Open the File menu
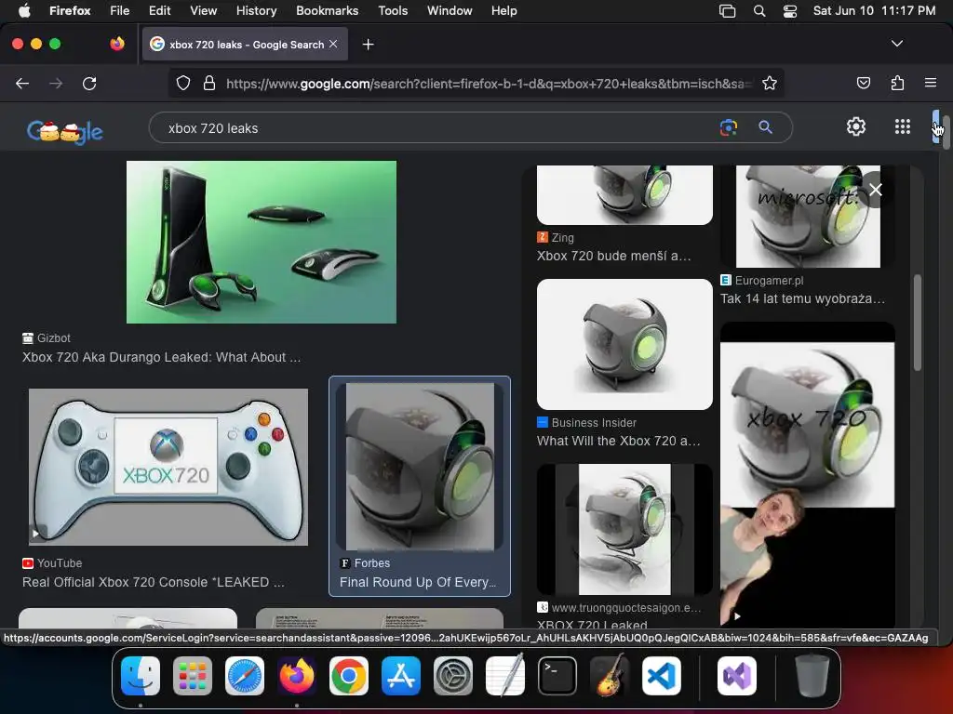Viewport: 953px width, 714px height. 119,10
